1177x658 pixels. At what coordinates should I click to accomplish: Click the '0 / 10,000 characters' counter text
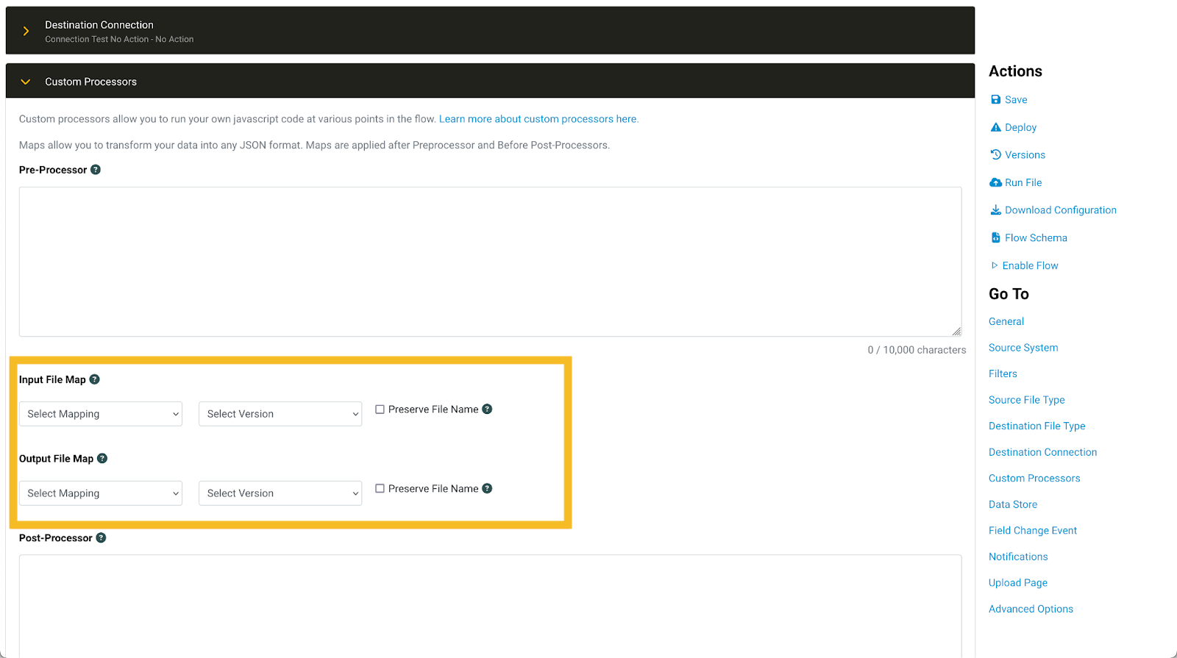point(917,350)
